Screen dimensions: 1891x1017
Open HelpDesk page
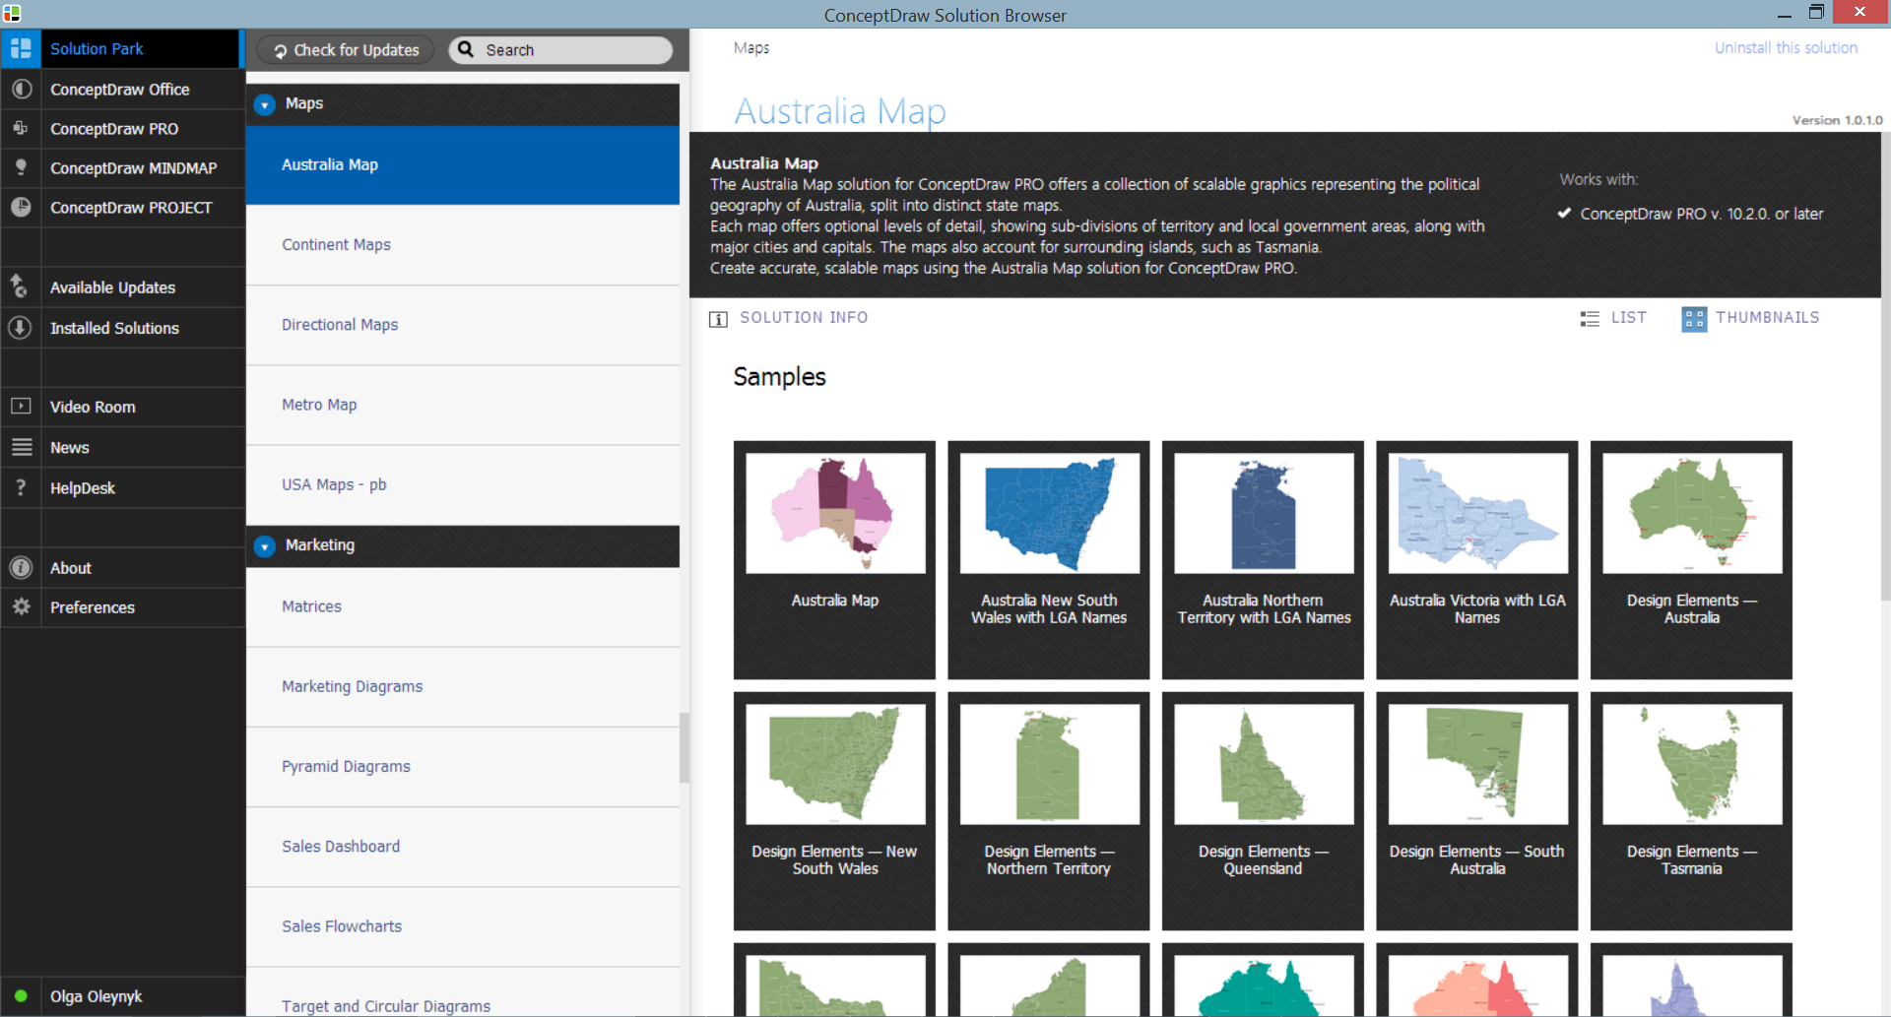(123, 487)
